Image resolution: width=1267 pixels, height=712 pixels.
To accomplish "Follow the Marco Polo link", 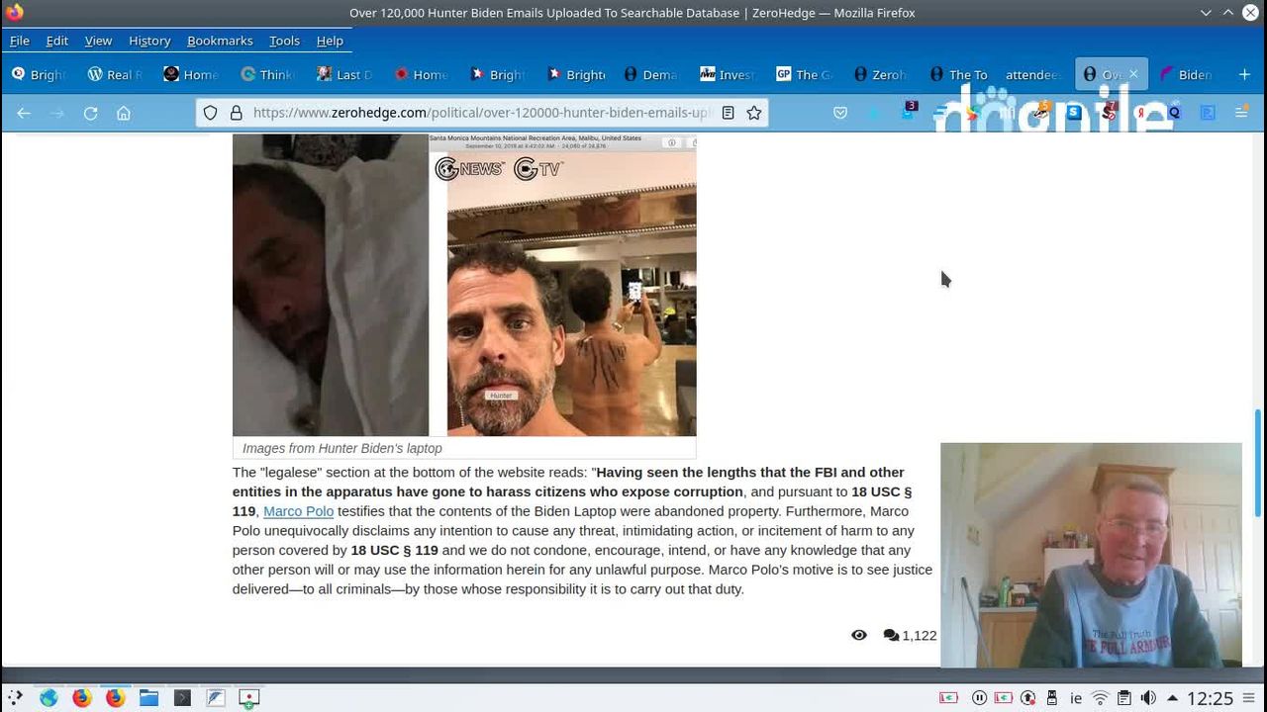I will pyautogui.click(x=298, y=511).
